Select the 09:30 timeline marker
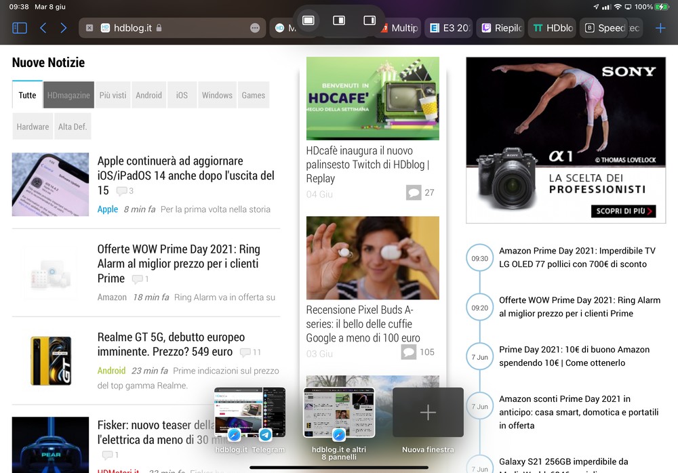The image size is (678, 473). coord(479,258)
